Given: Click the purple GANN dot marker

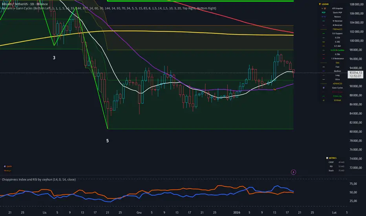Looking at the screenshot, I should (5, 167).
